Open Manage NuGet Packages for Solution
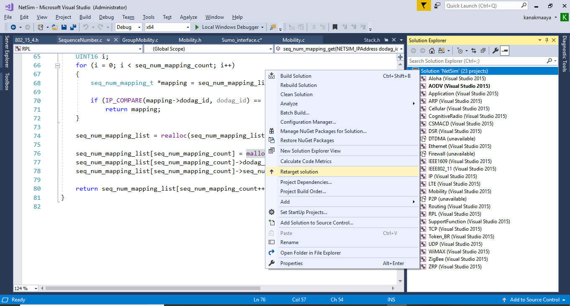Screen dimensions: 570x306 [x=342, y=131]
